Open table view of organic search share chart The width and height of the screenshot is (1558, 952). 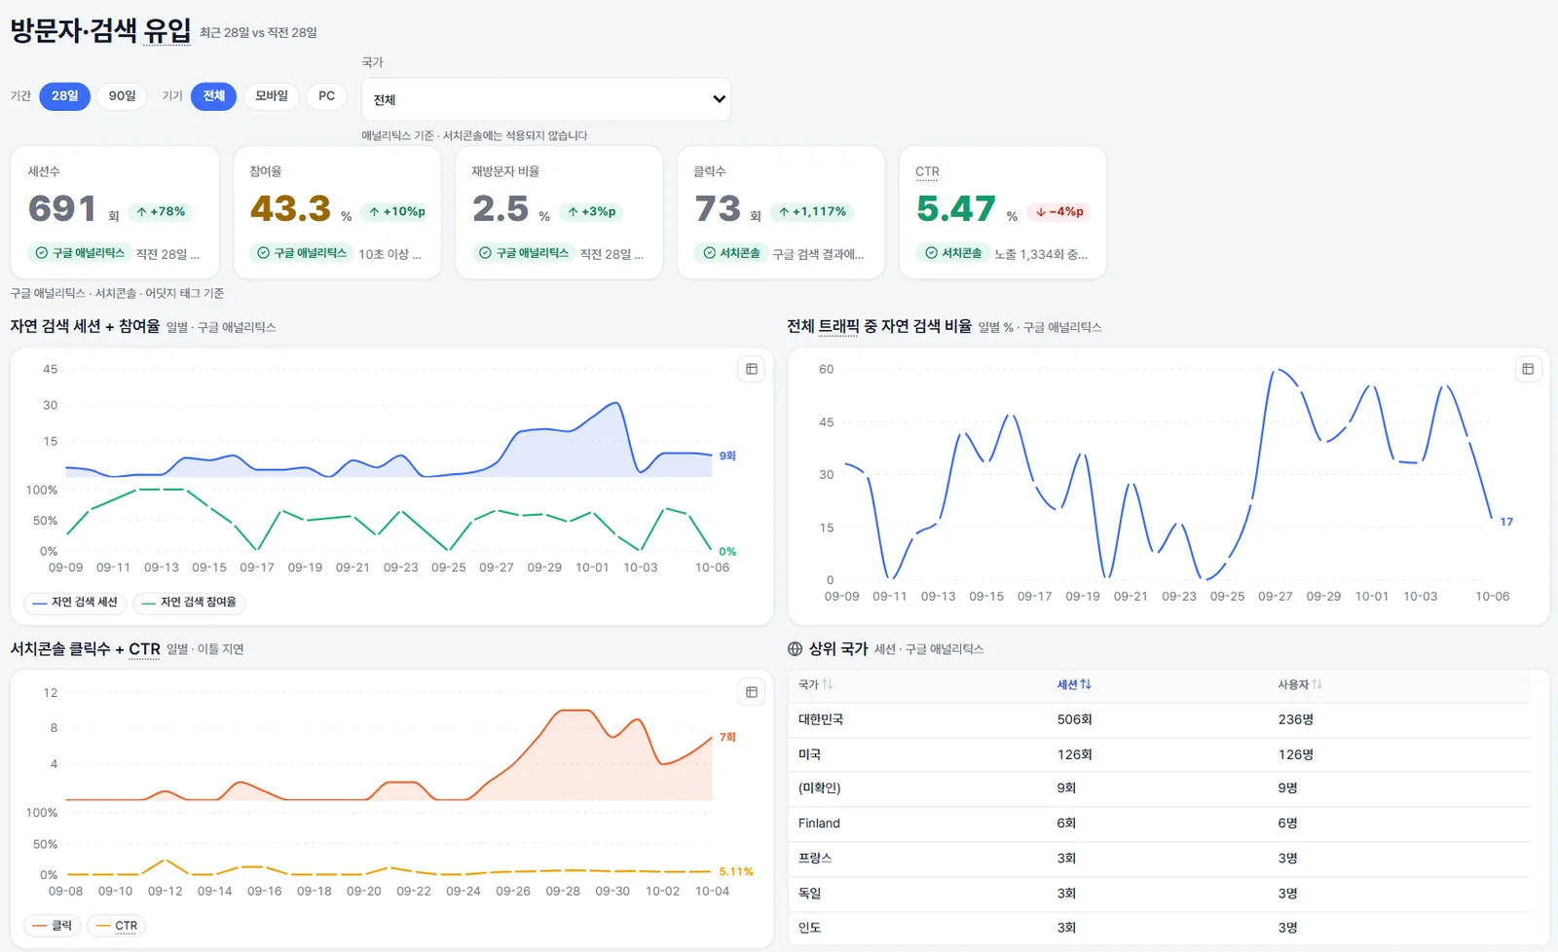pos(1528,369)
